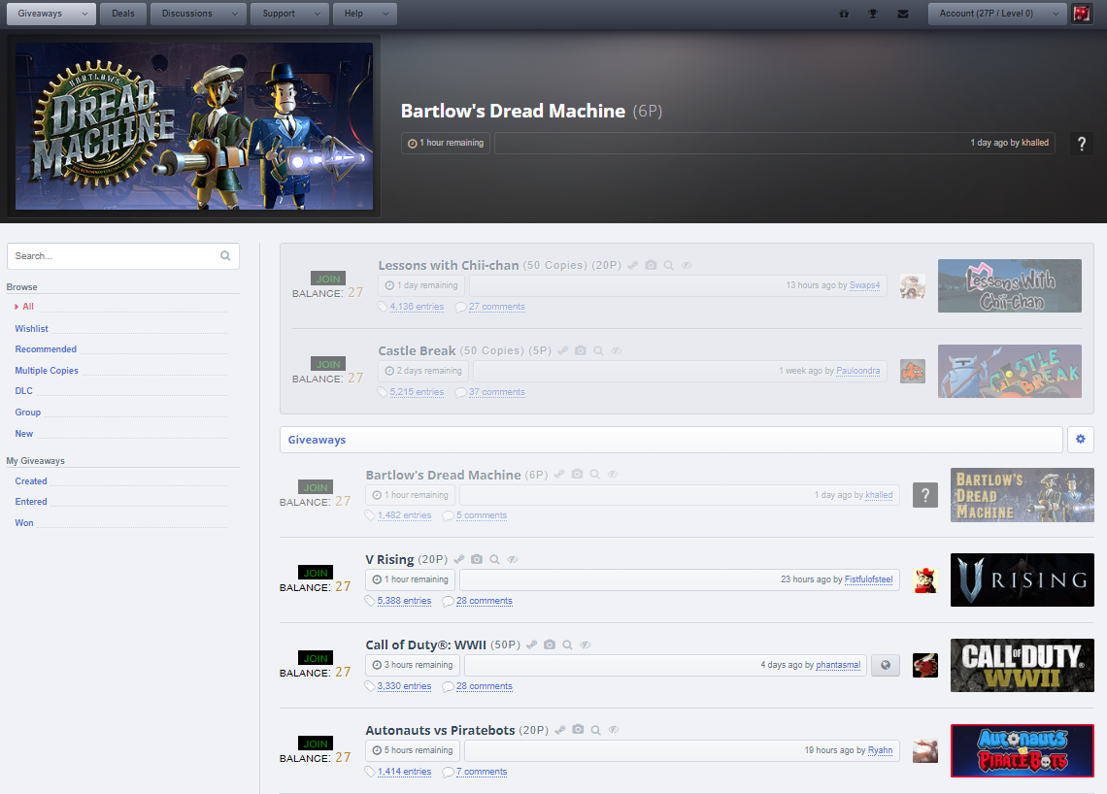The image size is (1107, 794).
Task: Click the user avatar in the top-right corner
Action: pos(1082,14)
